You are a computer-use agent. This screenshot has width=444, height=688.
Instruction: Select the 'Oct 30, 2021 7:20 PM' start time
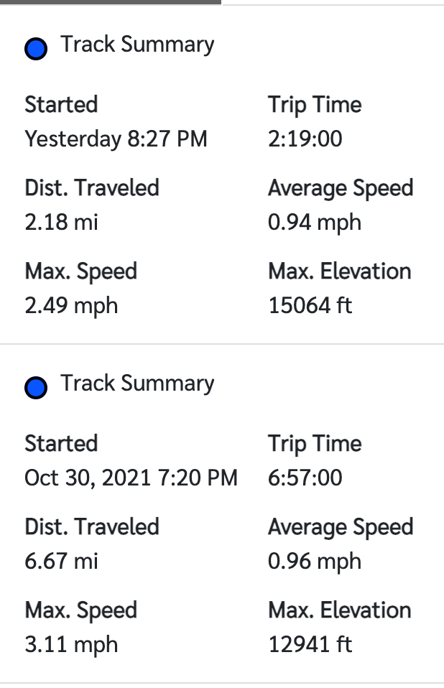(x=131, y=478)
